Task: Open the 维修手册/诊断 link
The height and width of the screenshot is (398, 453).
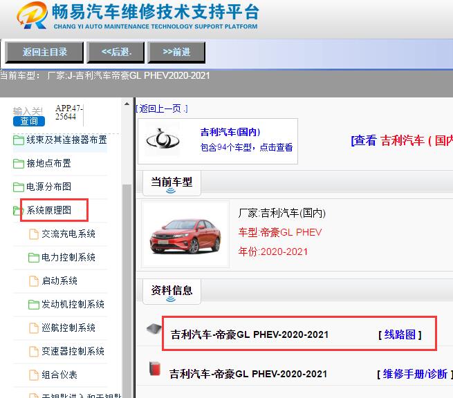Action: click(415, 375)
